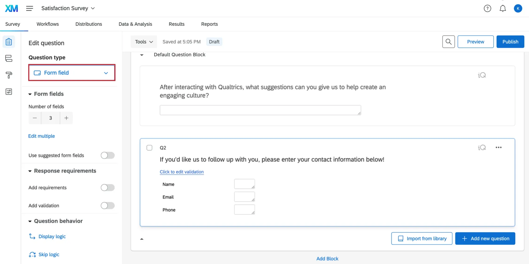
Task: Click the search magnifier button
Action: pyautogui.click(x=448, y=42)
